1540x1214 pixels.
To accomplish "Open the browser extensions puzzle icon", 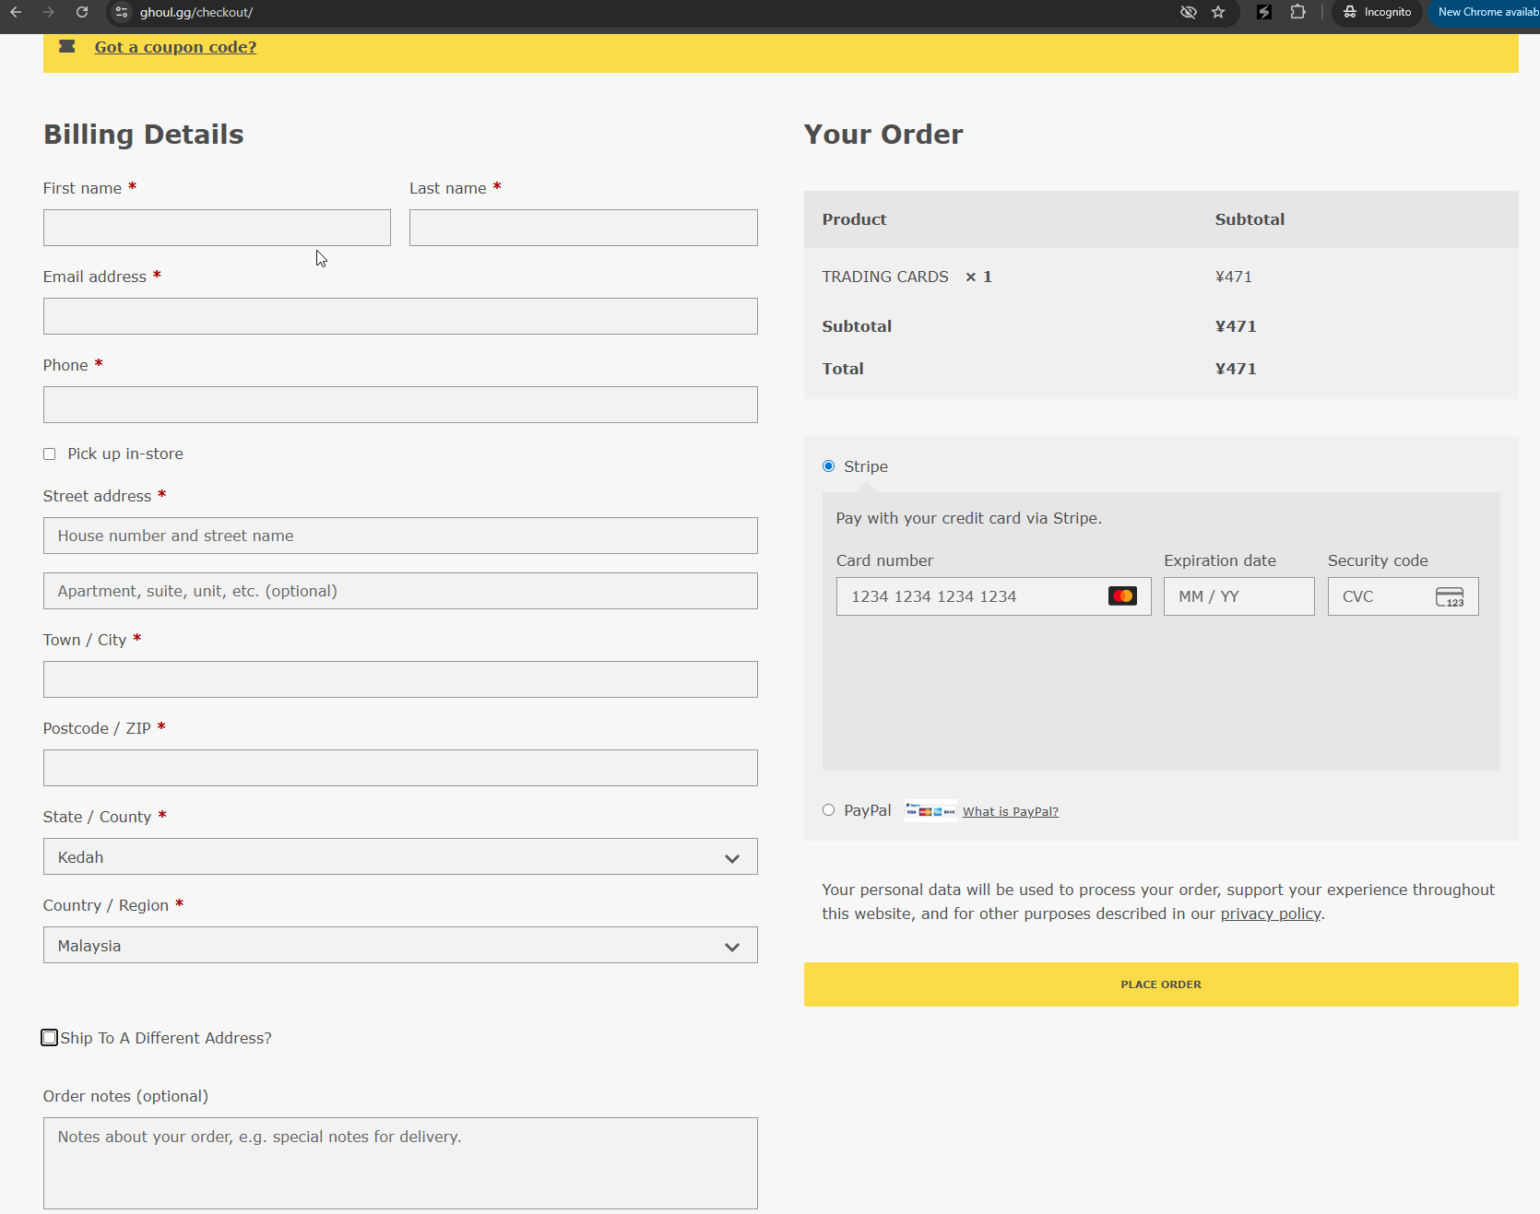I will click(x=1297, y=12).
